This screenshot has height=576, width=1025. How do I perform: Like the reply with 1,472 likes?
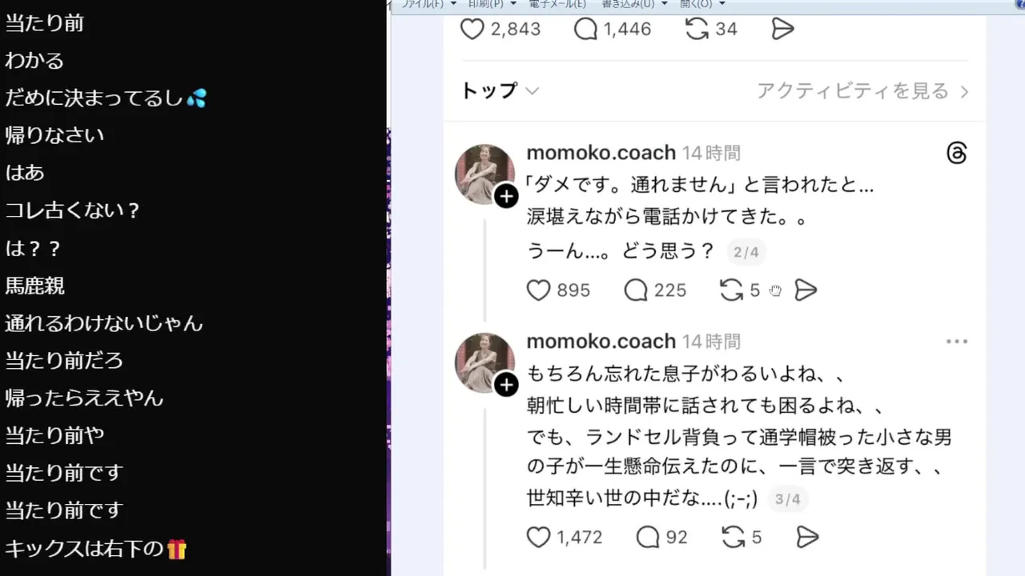point(538,537)
